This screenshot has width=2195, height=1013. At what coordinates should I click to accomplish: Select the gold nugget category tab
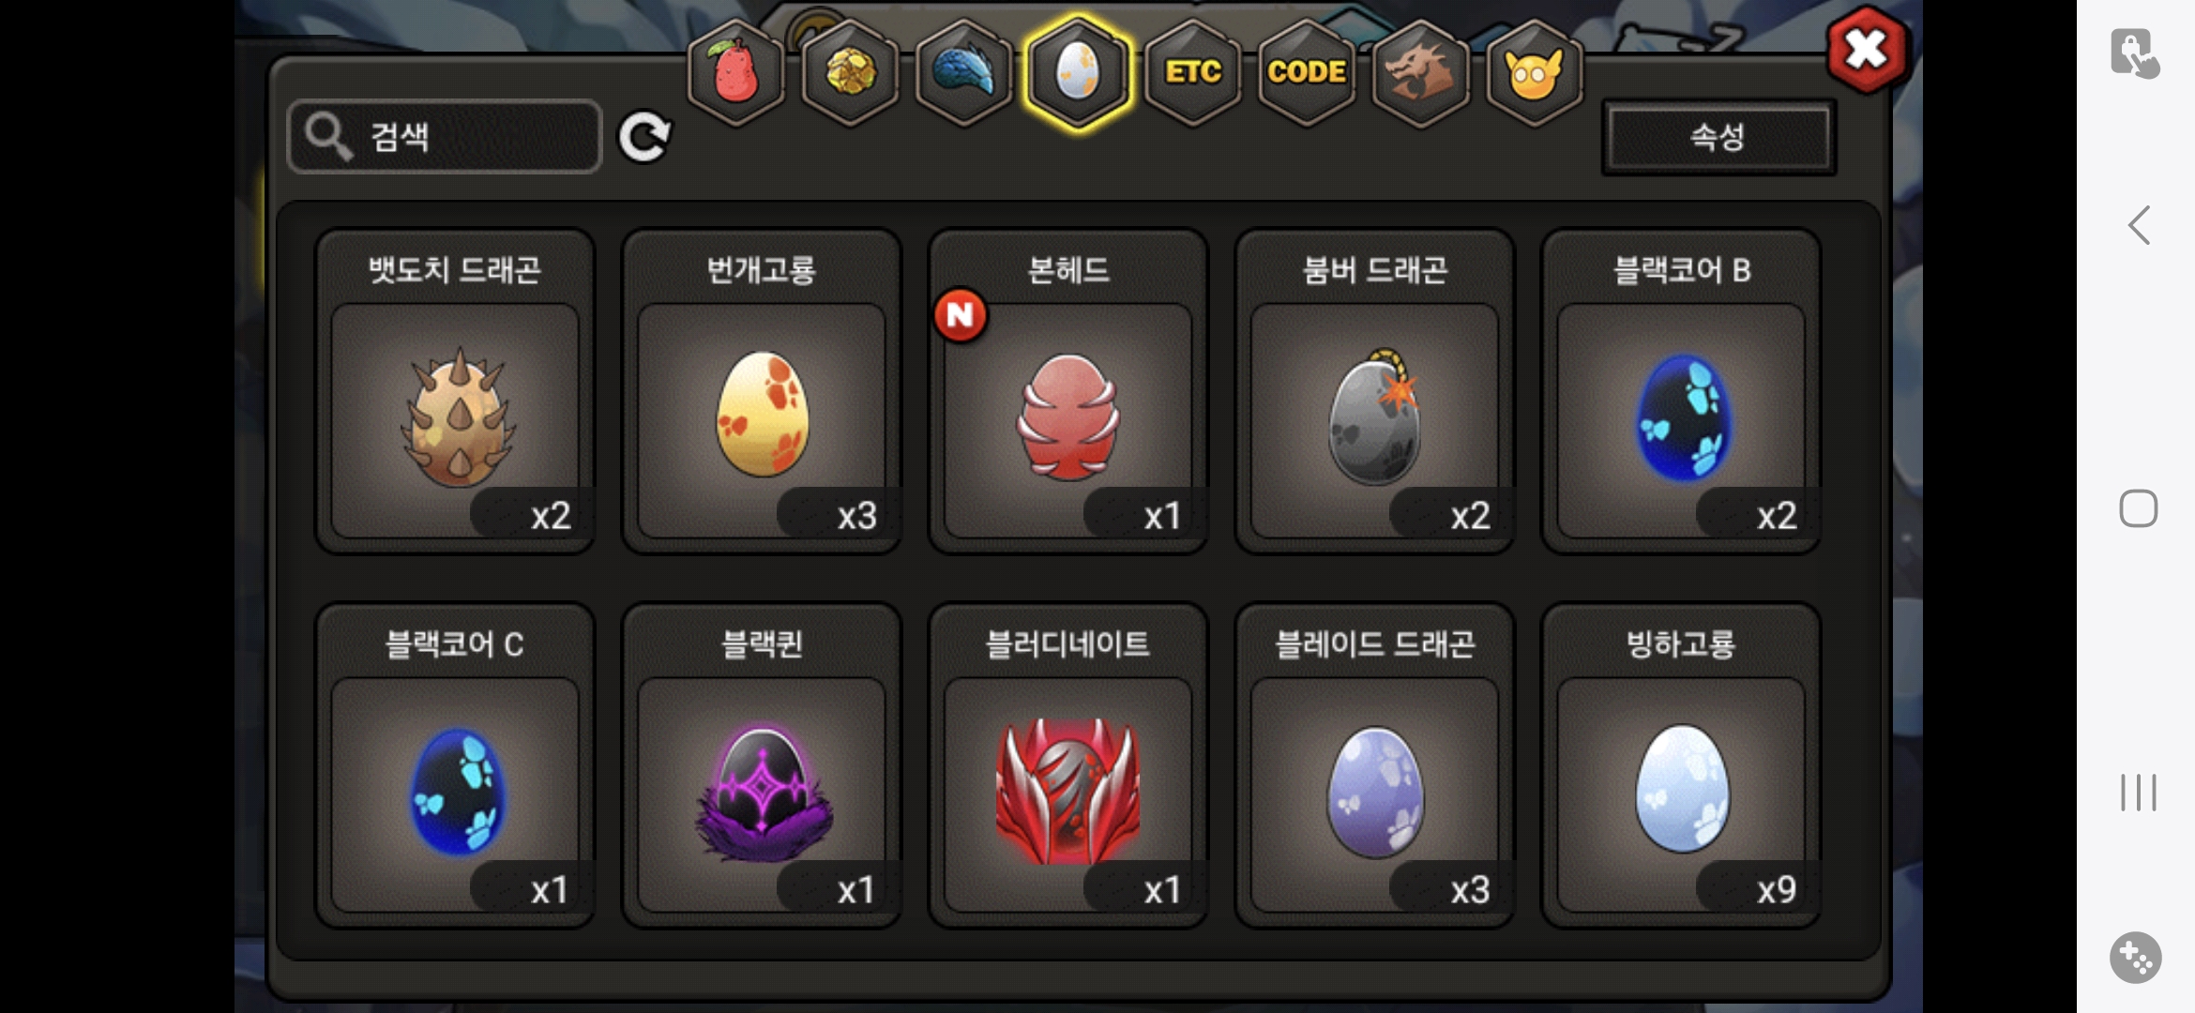pos(851,72)
